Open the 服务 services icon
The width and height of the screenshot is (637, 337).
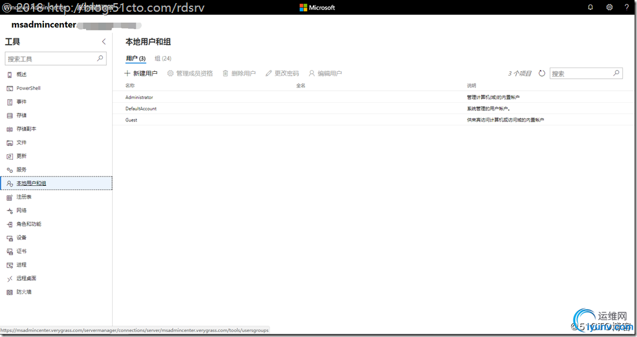10,170
